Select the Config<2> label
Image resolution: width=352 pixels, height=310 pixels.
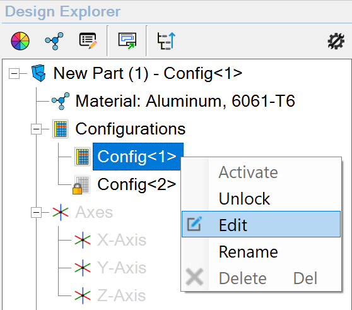137,184
